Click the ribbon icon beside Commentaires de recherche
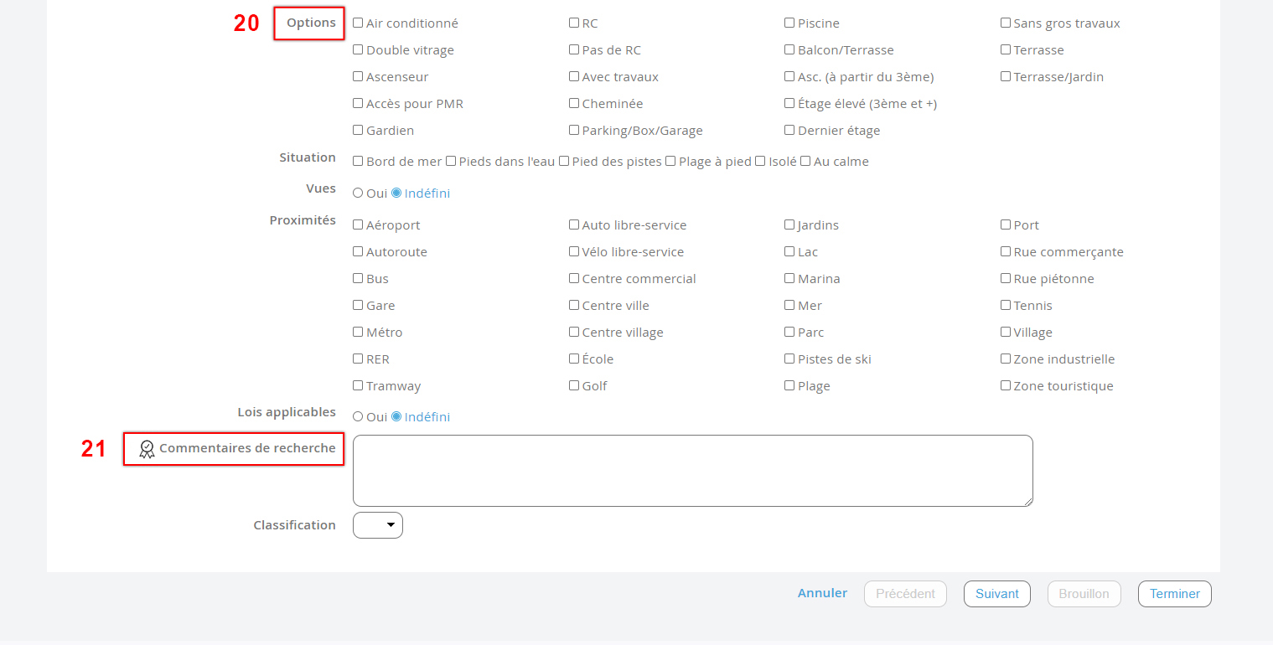Image resolution: width=1273 pixels, height=645 pixels. [147, 449]
